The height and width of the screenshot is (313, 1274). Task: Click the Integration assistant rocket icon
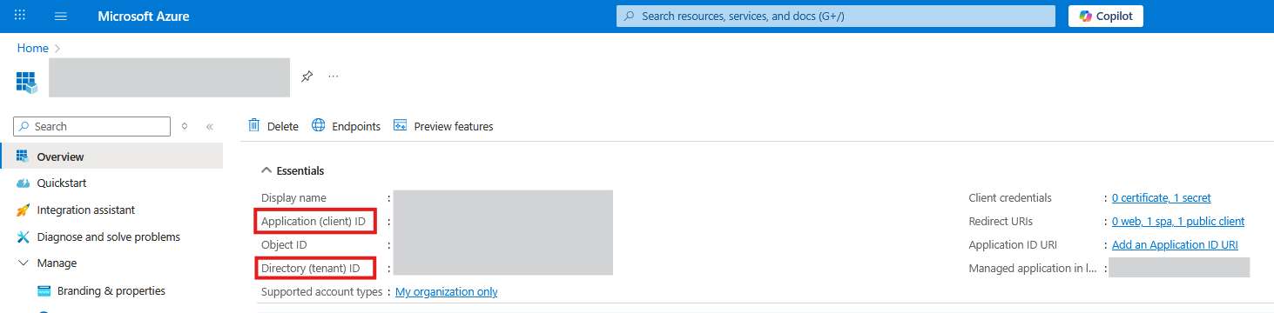pyautogui.click(x=23, y=210)
